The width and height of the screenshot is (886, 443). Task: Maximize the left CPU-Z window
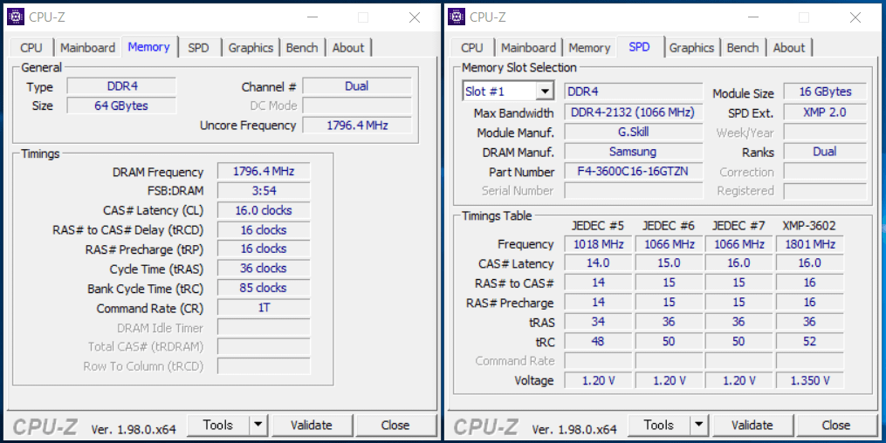pyautogui.click(x=363, y=17)
